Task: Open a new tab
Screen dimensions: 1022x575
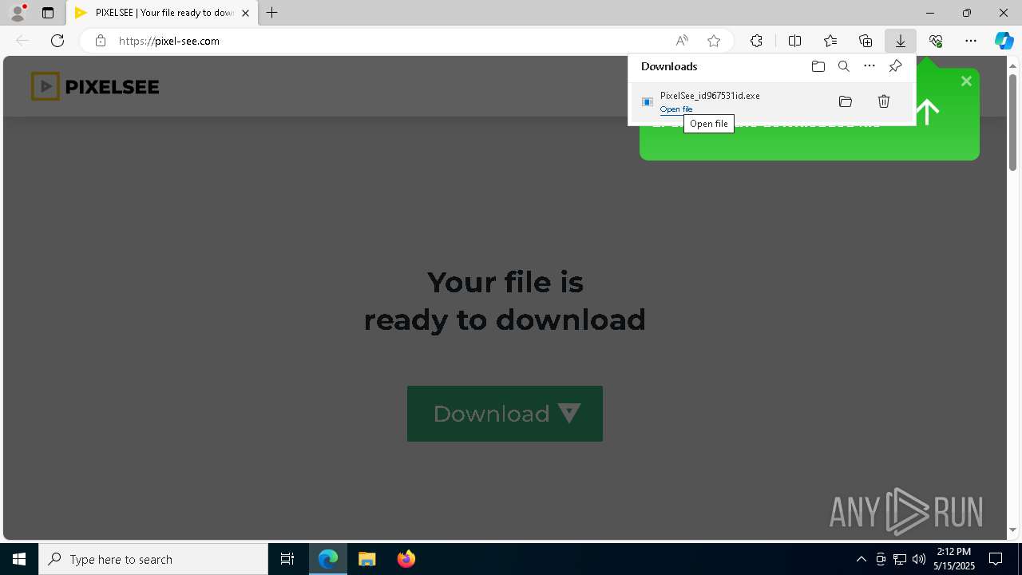Action: (272, 13)
